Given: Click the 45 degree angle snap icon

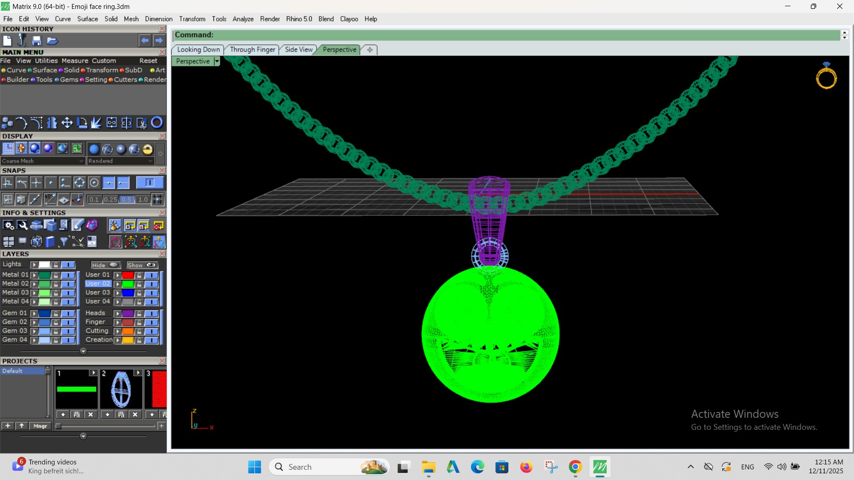Looking at the screenshot, I should coord(50,200).
